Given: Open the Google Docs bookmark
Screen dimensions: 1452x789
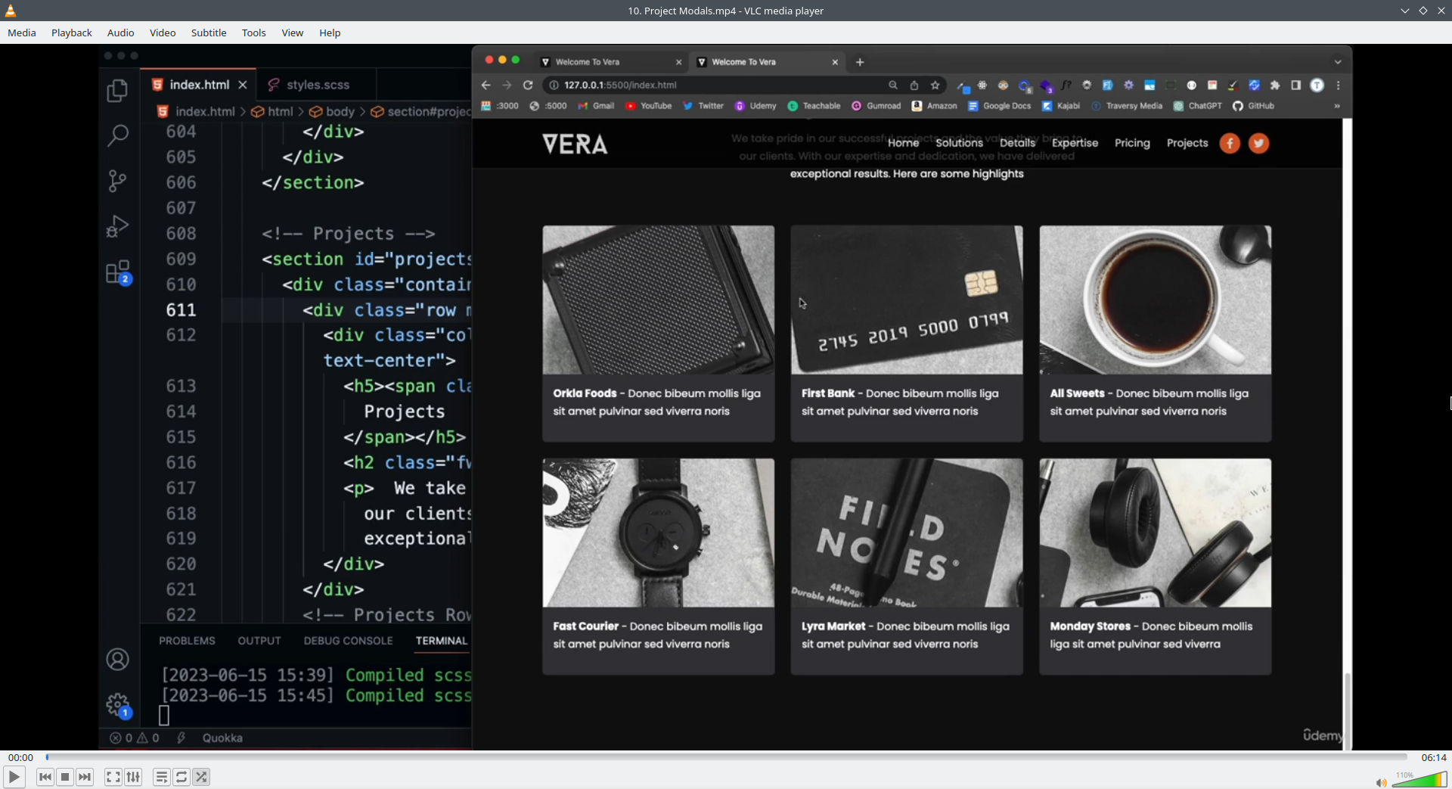Looking at the screenshot, I should [x=999, y=106].
